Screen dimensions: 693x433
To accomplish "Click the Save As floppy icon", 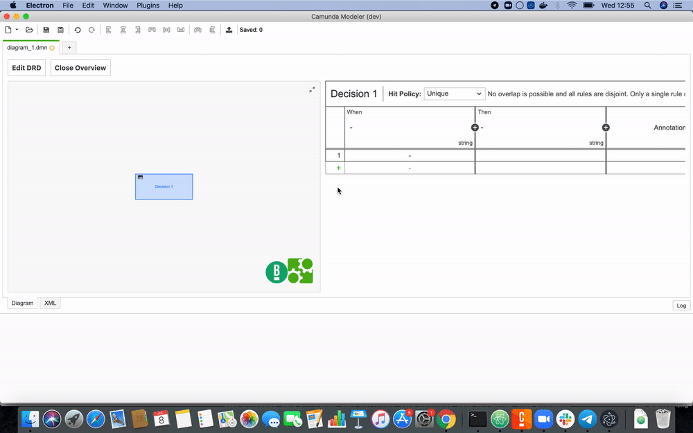I will (60, 30).
